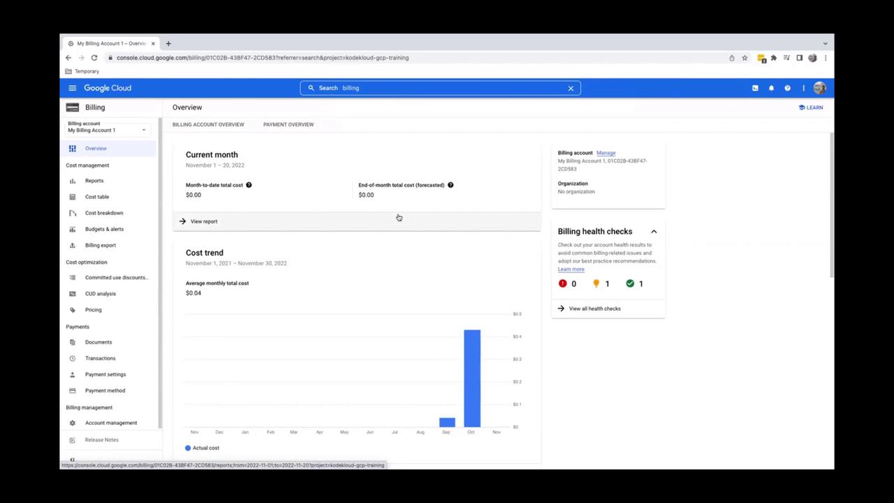Click the Google Cloud logo
The width and height of the screenshot is (894, 503).
[x=108, y=88]
